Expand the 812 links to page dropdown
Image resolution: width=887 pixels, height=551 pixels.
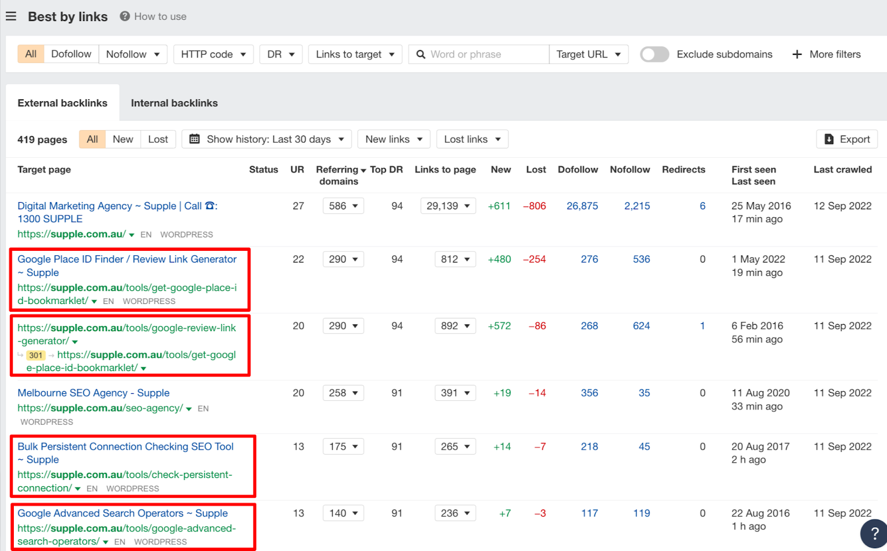pyautogui.click(x=455, y=259)
